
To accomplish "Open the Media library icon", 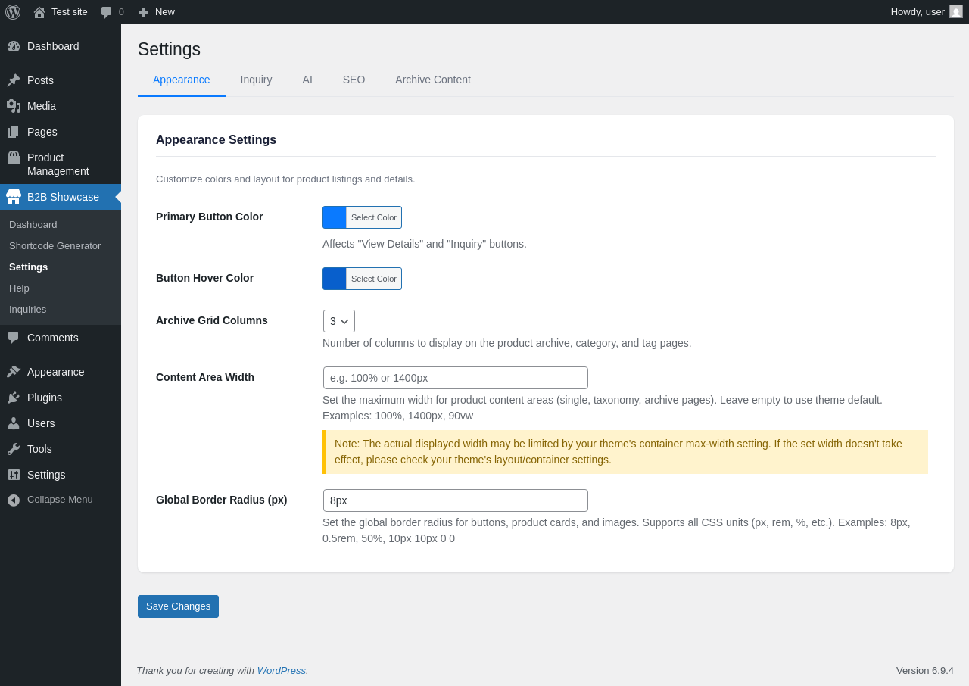I will 14,106.
